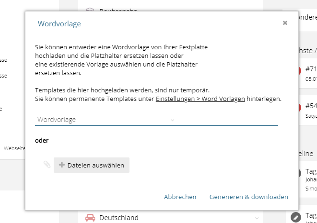Click the paperclip attachment icon
The width and height of the screenshot is (317, 223).
(x=47, y=165)
